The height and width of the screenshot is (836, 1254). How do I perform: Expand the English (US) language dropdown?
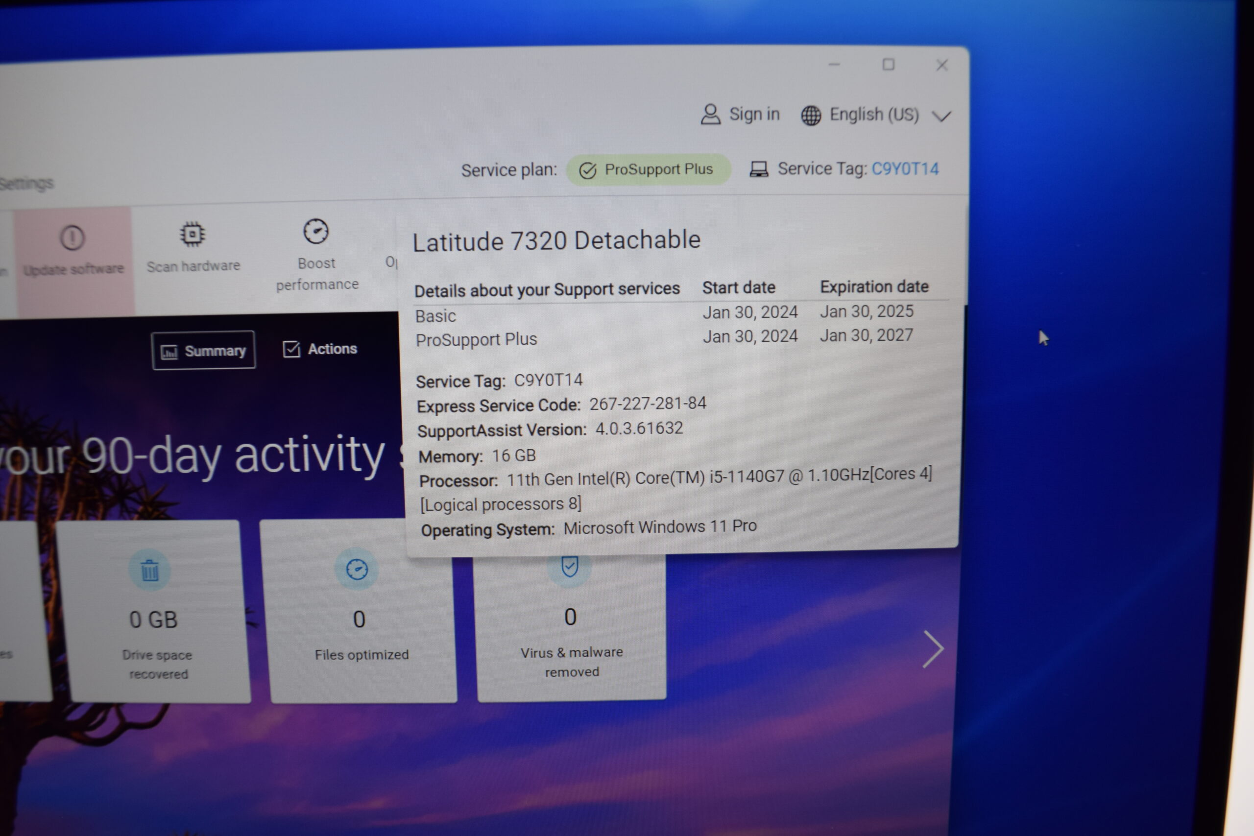pyautogui.click(x=941, y=116)
